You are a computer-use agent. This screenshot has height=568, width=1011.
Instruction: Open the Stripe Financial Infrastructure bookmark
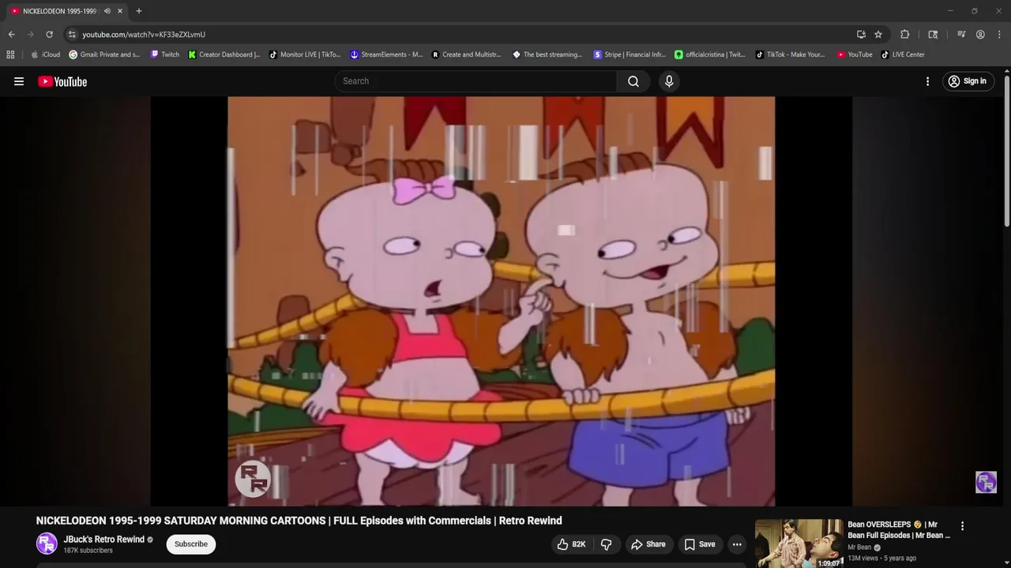630,54
